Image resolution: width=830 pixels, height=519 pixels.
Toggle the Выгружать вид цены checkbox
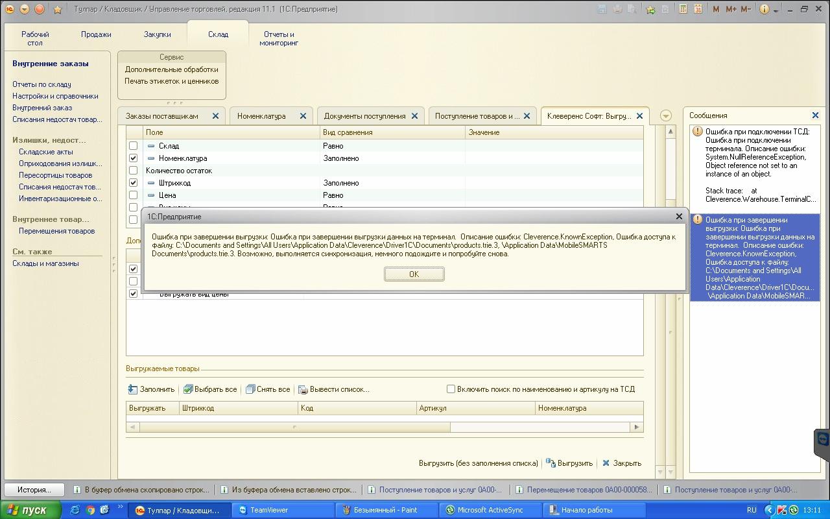click(x=133, y=294)
